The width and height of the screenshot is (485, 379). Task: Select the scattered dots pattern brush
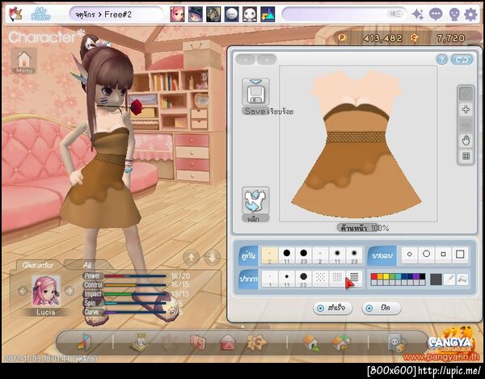320,279
